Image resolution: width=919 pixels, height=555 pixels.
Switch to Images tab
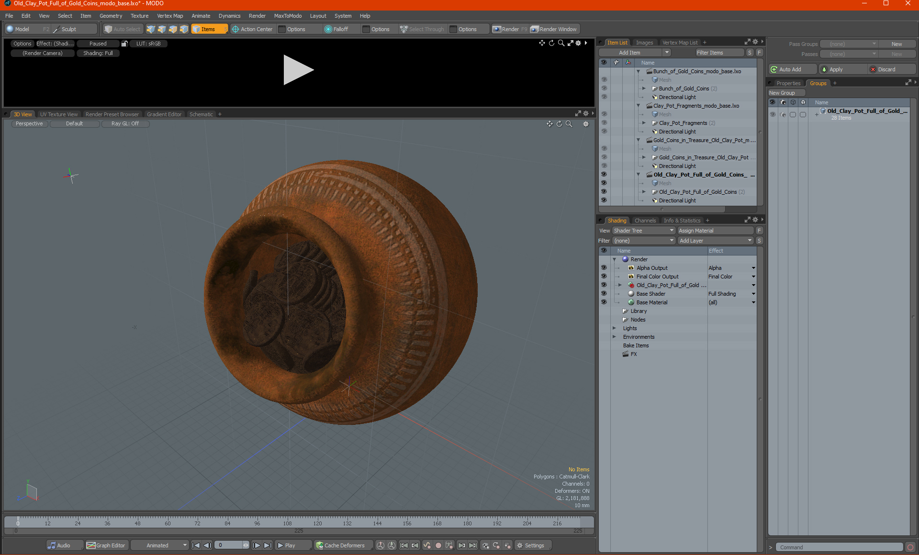pos(644,43)
